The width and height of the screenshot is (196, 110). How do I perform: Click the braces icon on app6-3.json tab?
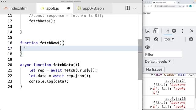[79, 8]
